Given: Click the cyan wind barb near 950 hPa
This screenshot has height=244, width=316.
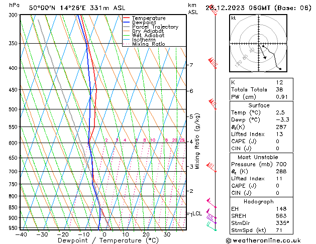Looking at the screenshot, I should point(212,226).
